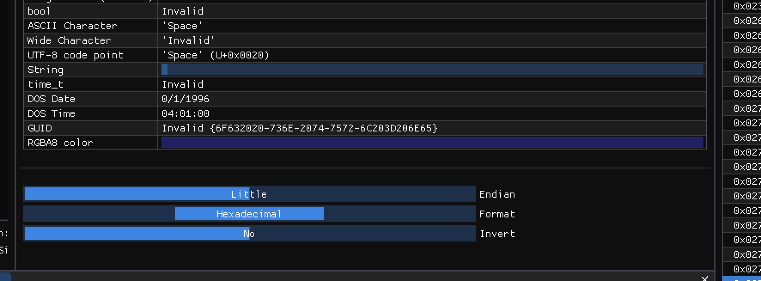
Task: Switch Format from Hexadecimal to Decimal
Action: tap(249, 214)
